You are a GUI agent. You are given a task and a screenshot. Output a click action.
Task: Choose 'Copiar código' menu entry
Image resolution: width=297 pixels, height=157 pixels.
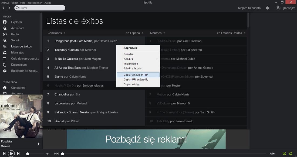[x=138, y=84]
